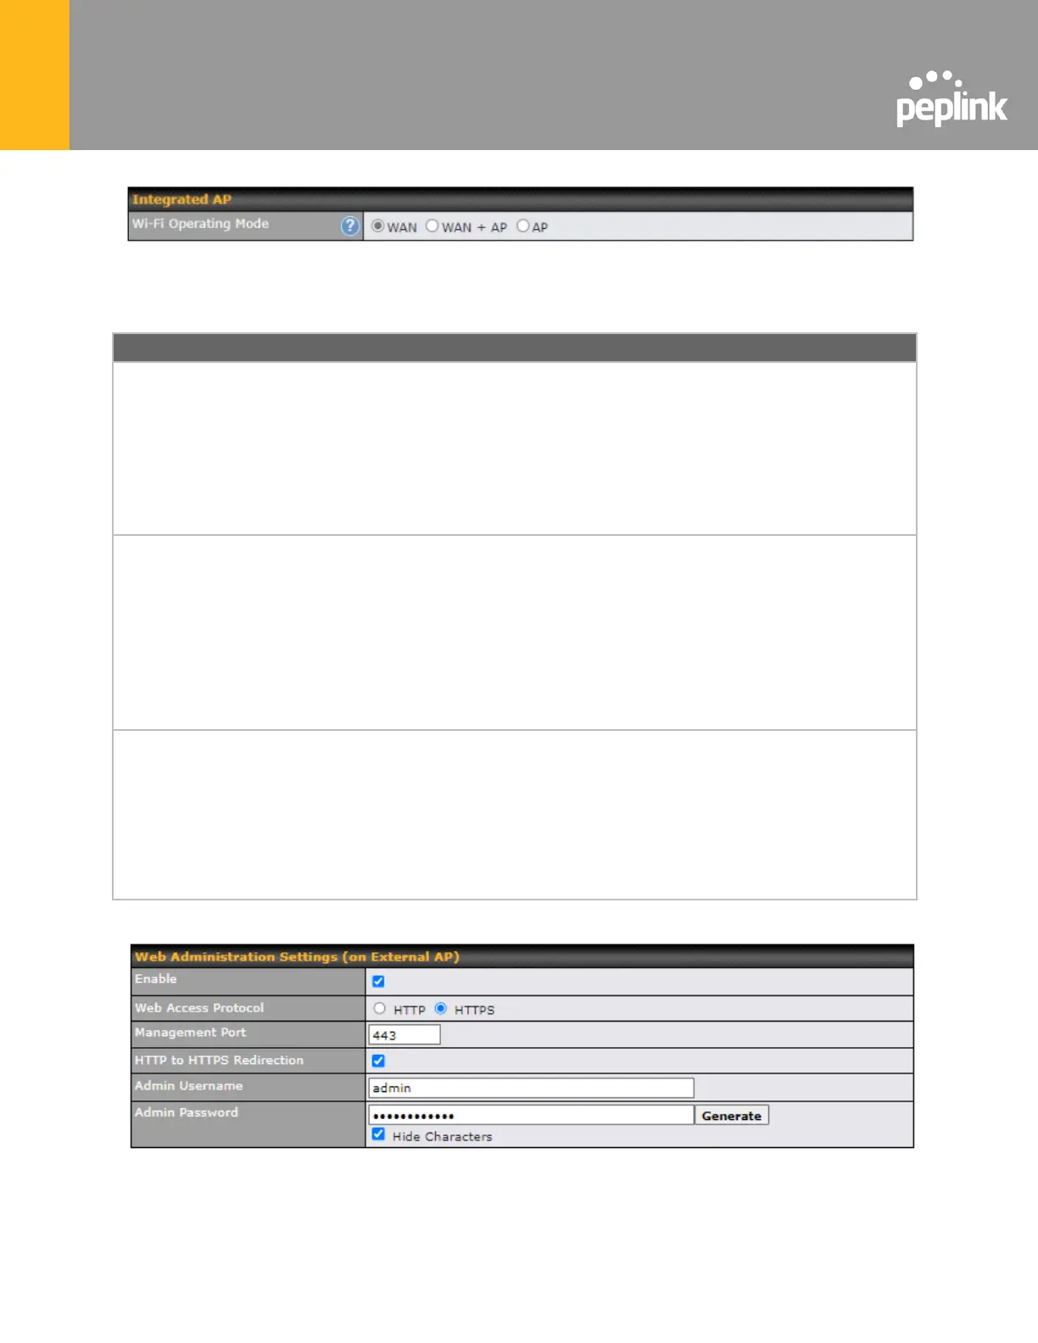Select the WAN + AP radio option
This screenshot has width=1038, height=1343.
coord(432,226)
